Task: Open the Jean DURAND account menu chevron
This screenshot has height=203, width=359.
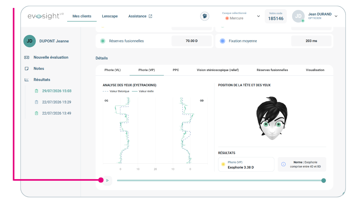Action: [x=336, y=16]
